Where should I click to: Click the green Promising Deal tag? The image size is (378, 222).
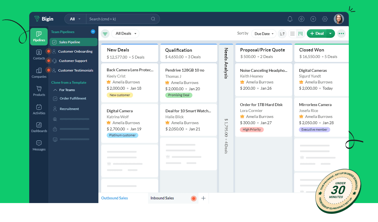tap(179, 95)
